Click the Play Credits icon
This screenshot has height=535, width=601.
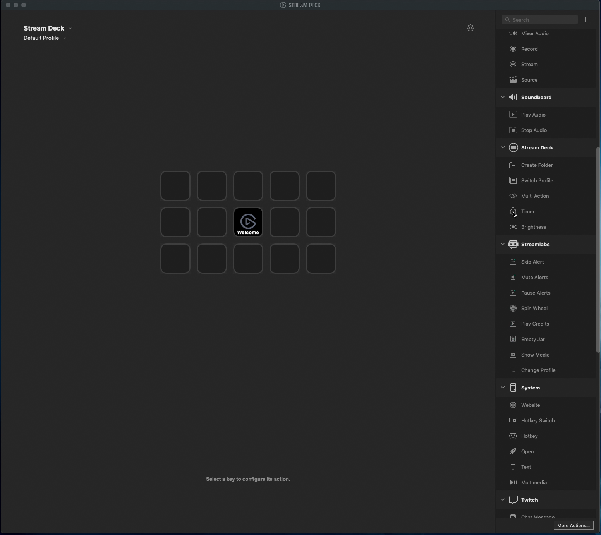(513, 324)
